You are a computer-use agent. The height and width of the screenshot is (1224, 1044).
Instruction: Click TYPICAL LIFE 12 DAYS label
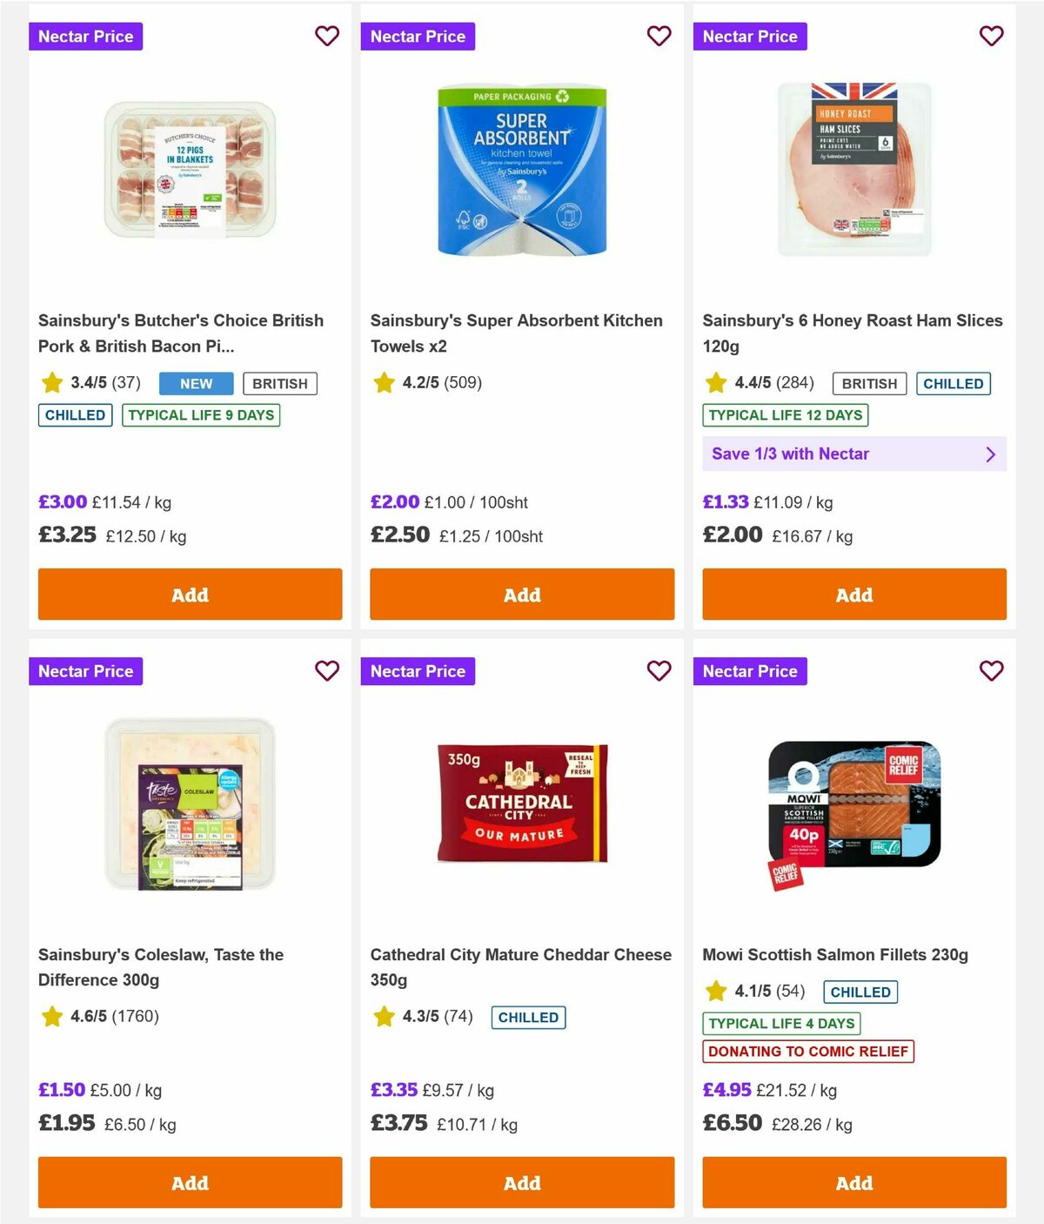coord(785,415)
